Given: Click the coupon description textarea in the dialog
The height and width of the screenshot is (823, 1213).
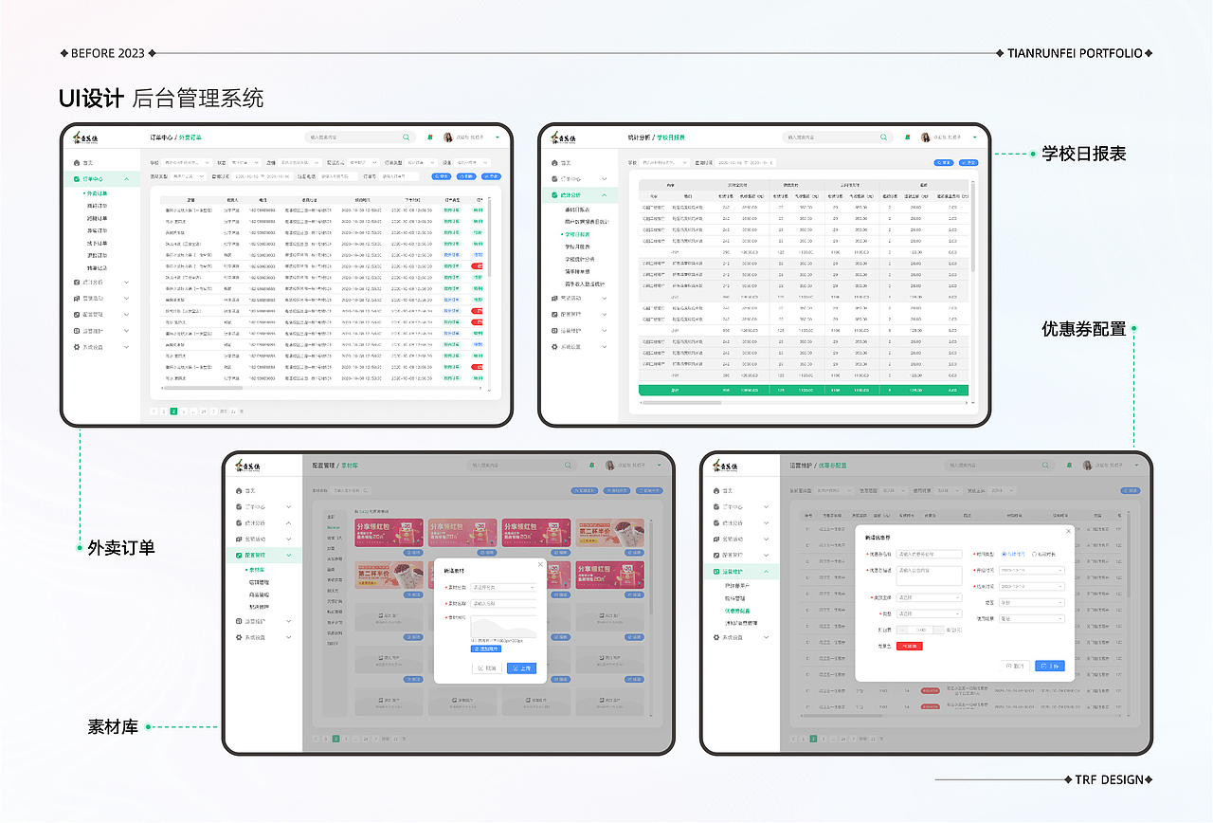Looking at the screenshot, I should (930, 576).
